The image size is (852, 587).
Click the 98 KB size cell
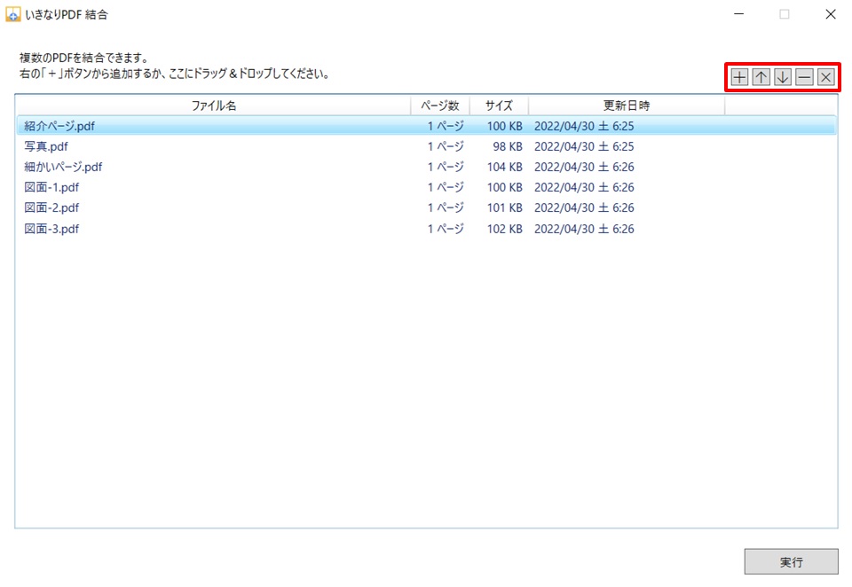(508, 146)
